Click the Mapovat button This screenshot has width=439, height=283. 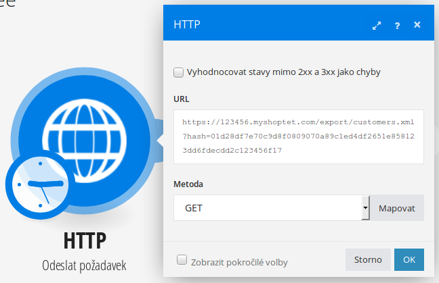point(397,208)
